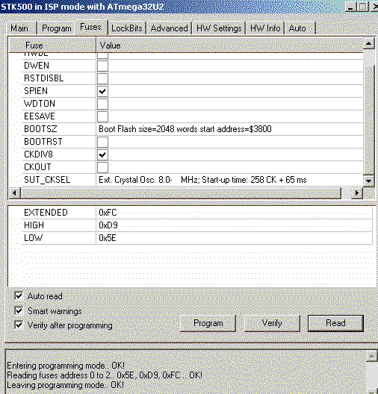The height and width of the screenshot is (394, 378).
Task: Maximize the STK500 window
Action: click(362, 6)
